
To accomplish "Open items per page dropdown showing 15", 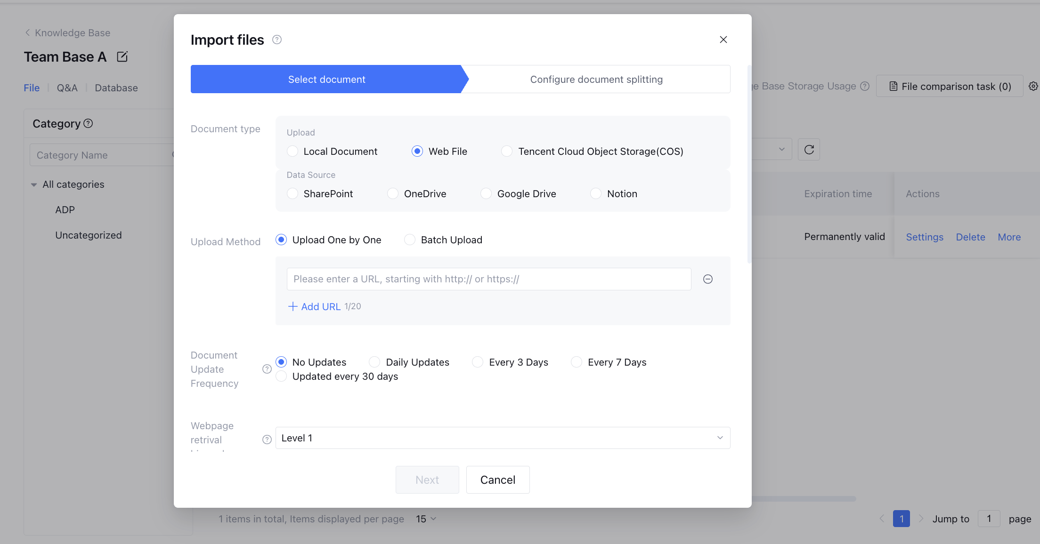I will click(x=426, y=519).
